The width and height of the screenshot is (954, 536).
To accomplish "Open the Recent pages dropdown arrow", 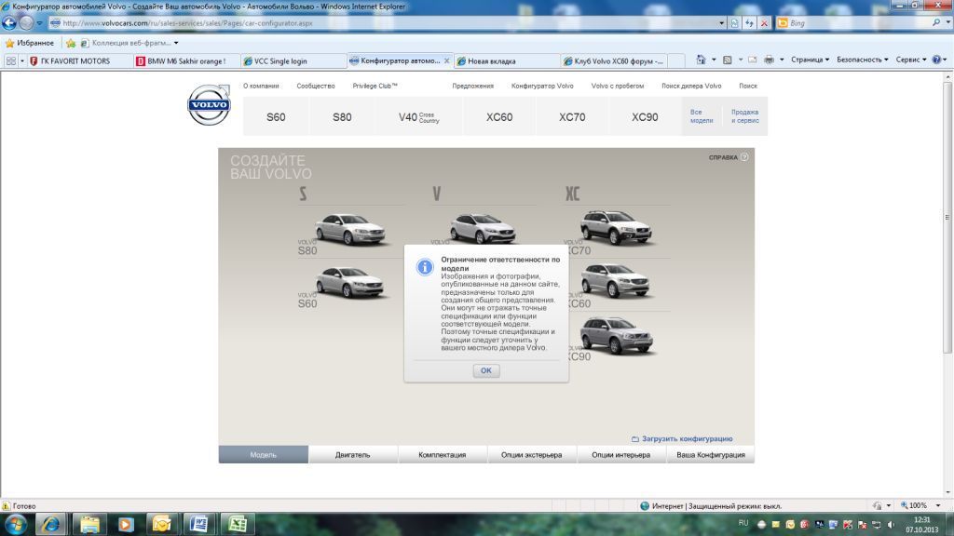I will tap(39, 23).
